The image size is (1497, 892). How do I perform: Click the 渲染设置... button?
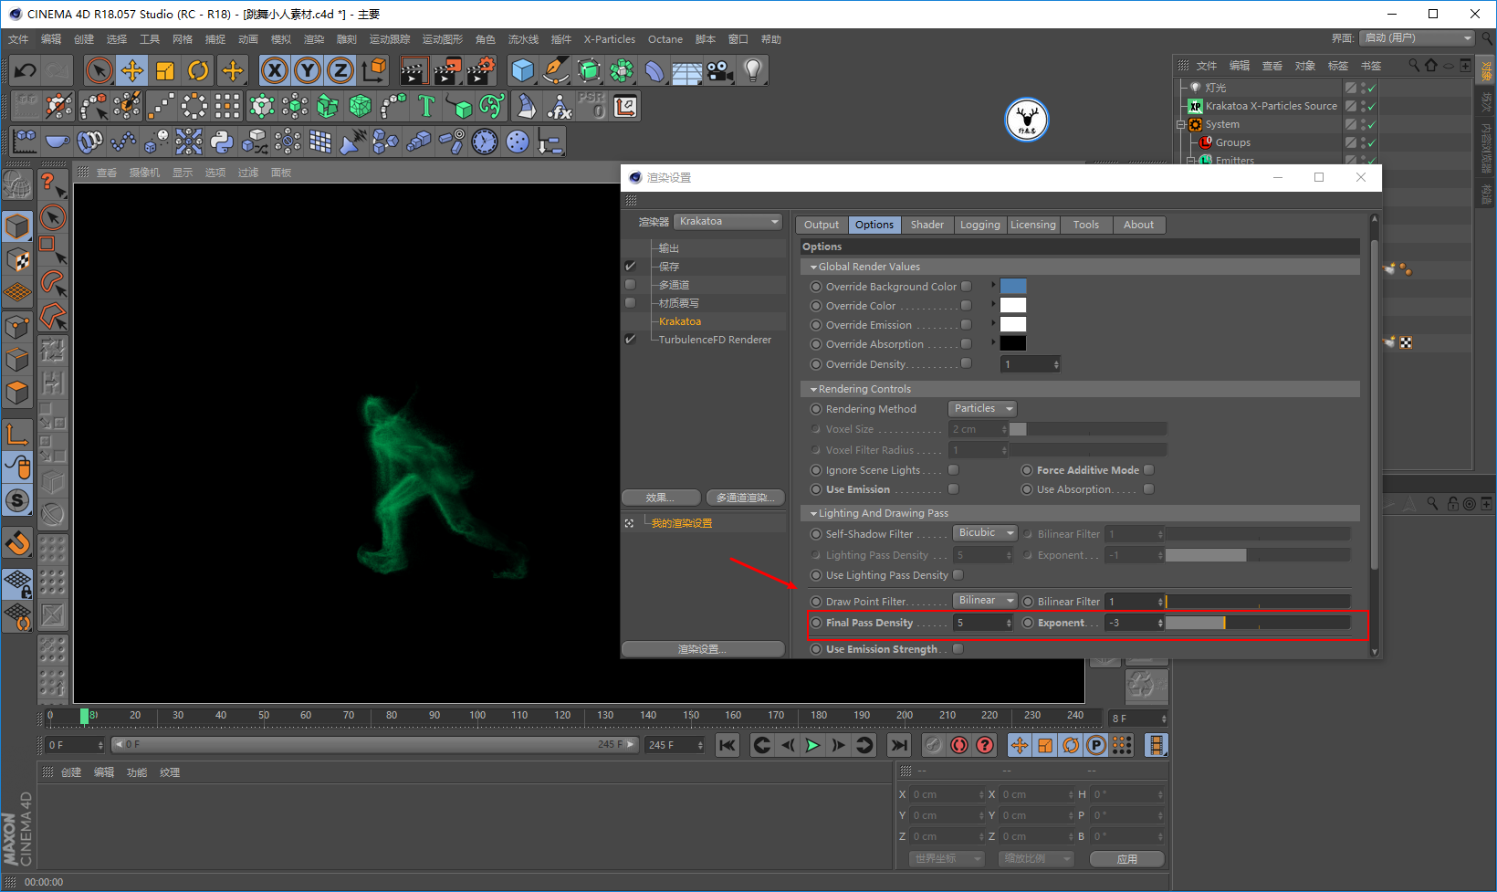point(703,649)
